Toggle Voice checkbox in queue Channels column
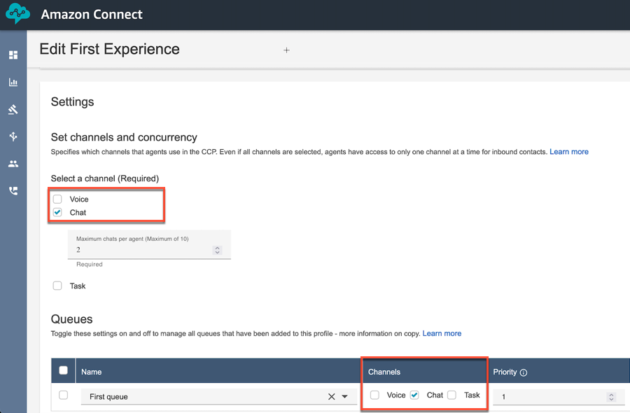Image resolution: width=630 pixels, height=413 pixels. coord(374,395)
